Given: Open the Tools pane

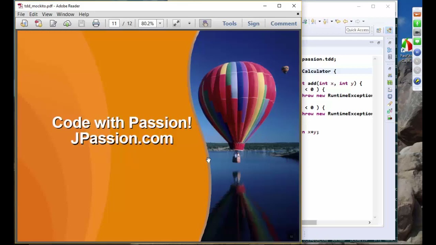Looking at the screenshot, I should click(x=229, y=23).
